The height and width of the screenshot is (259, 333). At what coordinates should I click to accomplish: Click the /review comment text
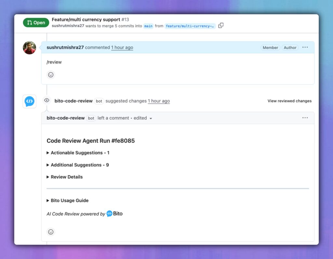pyautogui.click(x=54, y=62)
